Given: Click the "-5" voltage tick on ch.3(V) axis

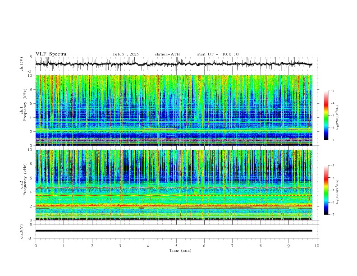Looking at the screenshot, I should pos(31,239).
